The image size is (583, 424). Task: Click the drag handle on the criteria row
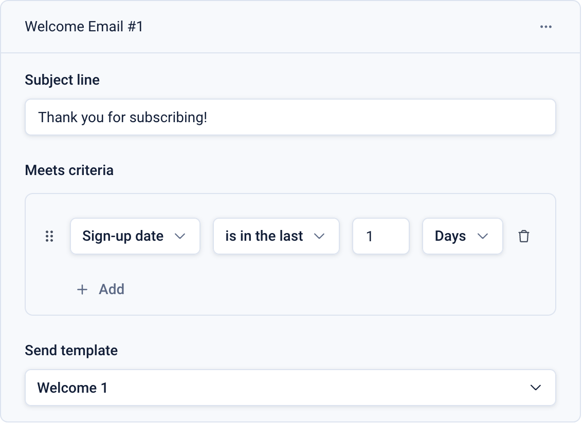point(49,236)
